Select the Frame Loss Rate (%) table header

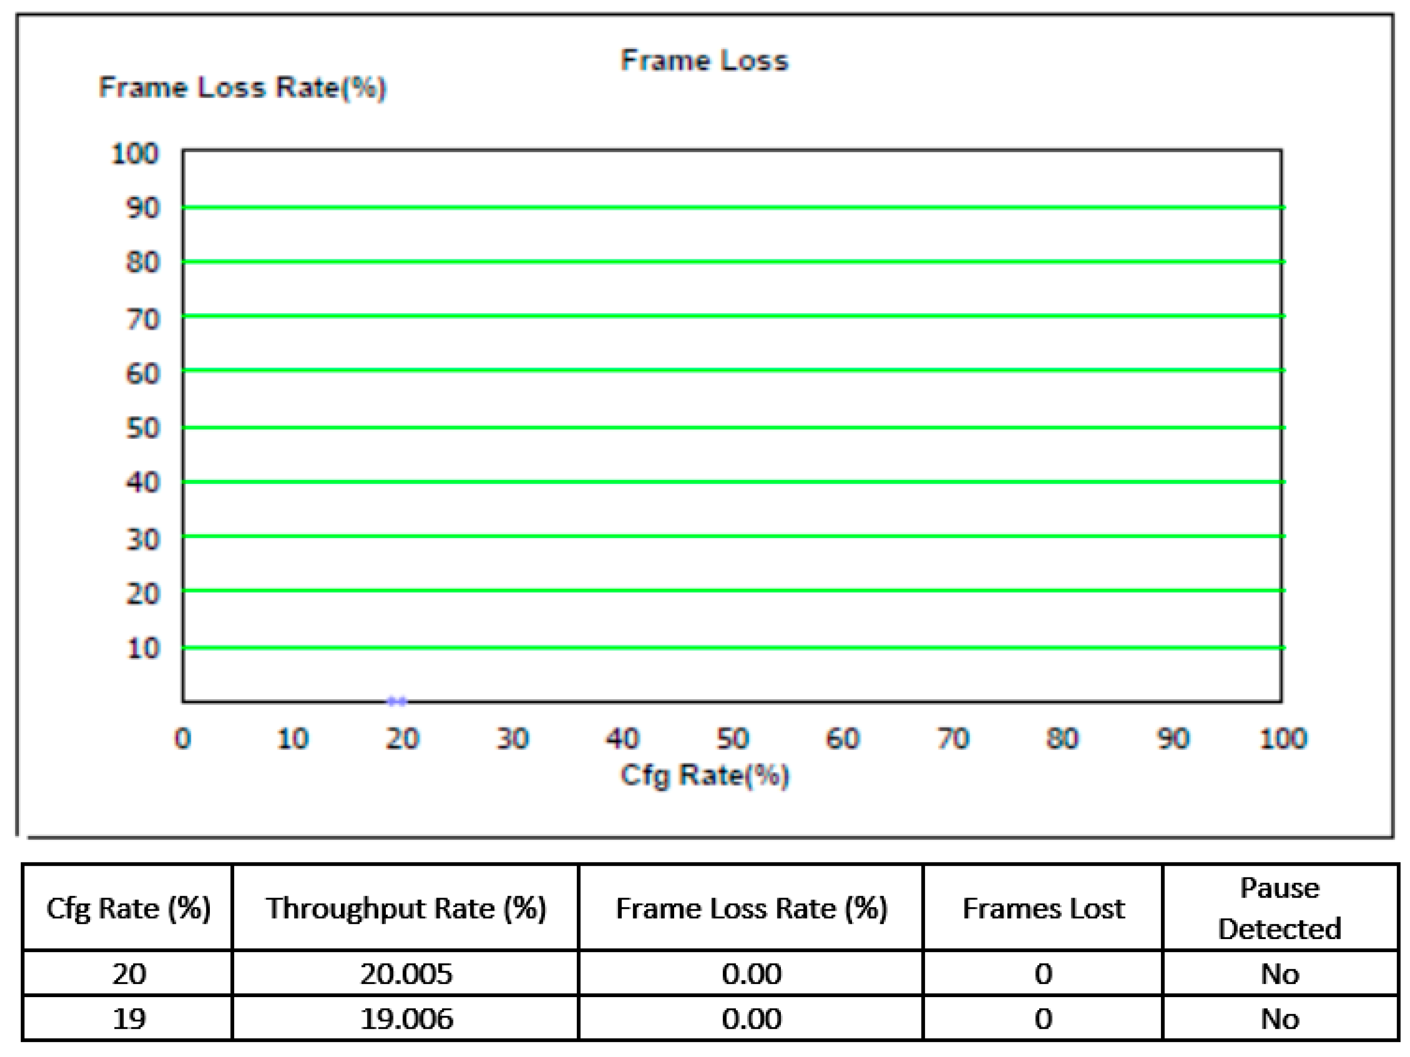pos(751,908)
